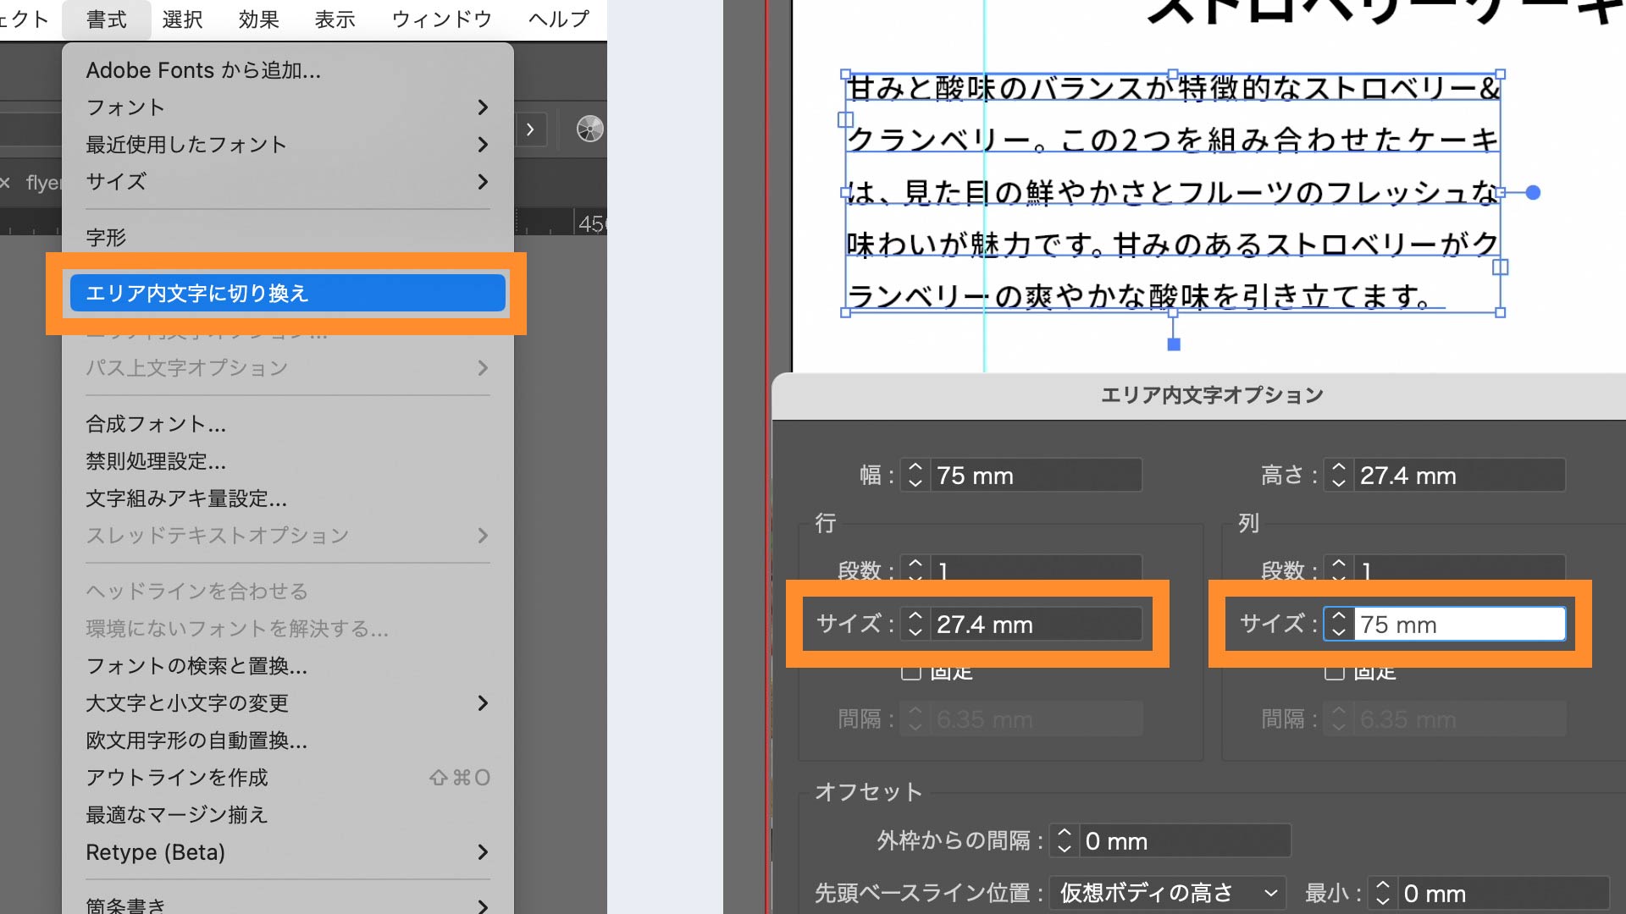
Task: Open the 効果 menu in menu bar
Action: pyautogui.click(x=258, y=19)
